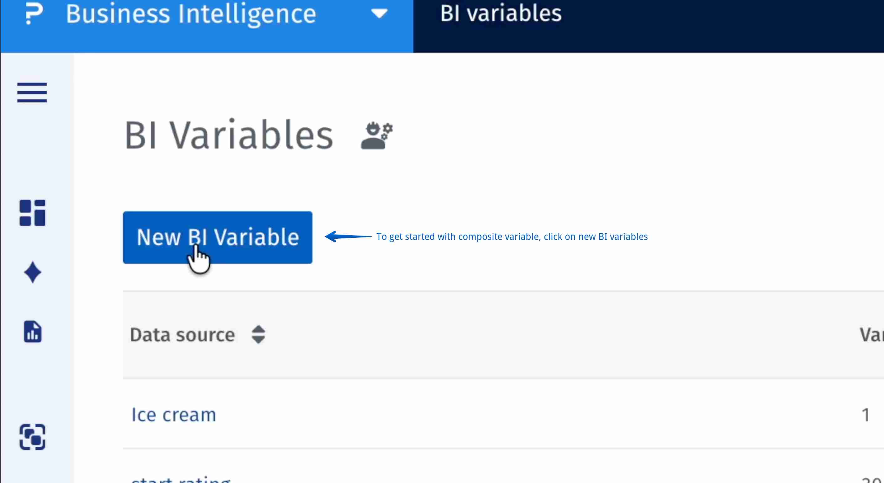Expand the Business Intelligence dropdown arrow
This screenshot has width=884, height=483.
[379, 14]
